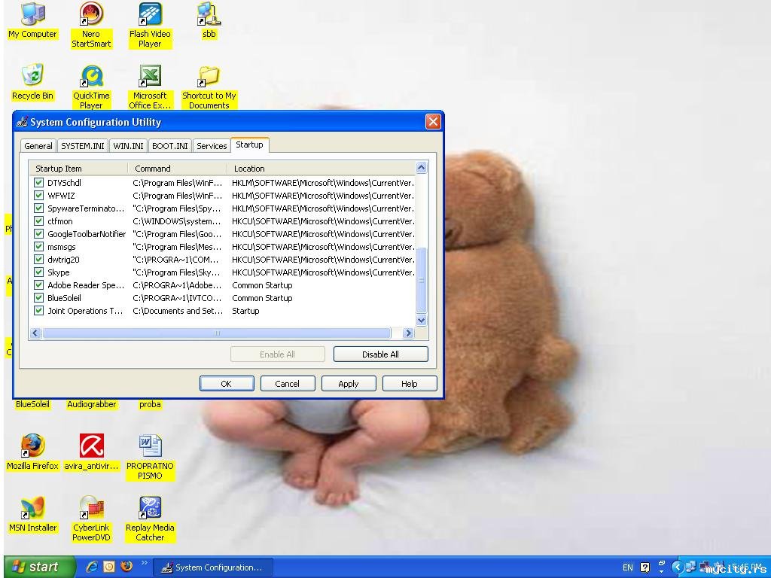Viewport: 771px width, 578px height.
Task: Uncheck the msmsgs startup item
Action: tap(38, 246)
